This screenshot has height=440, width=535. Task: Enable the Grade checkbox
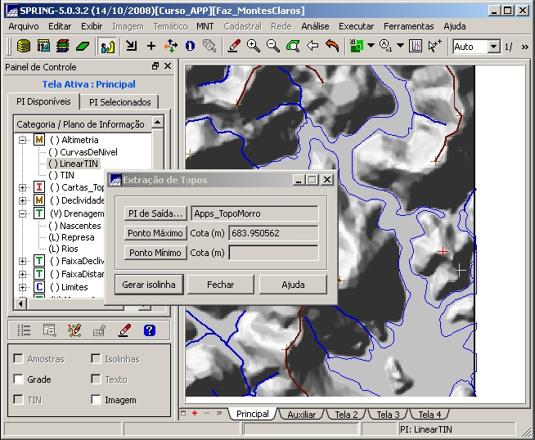click(x=19, y=379)
